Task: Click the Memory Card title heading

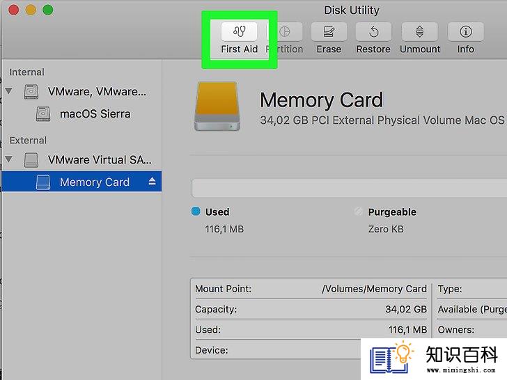Action: coord(322,100)
